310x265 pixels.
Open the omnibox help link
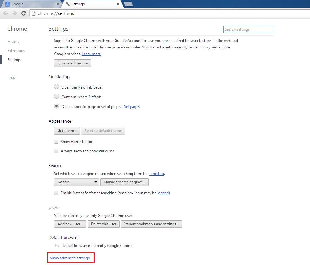coord(157,174)
